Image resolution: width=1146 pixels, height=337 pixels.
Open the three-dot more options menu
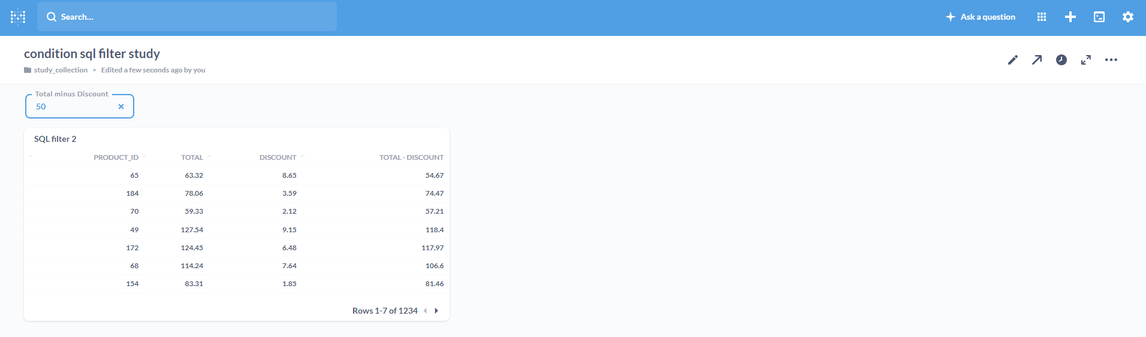[x=1111, y=60]
